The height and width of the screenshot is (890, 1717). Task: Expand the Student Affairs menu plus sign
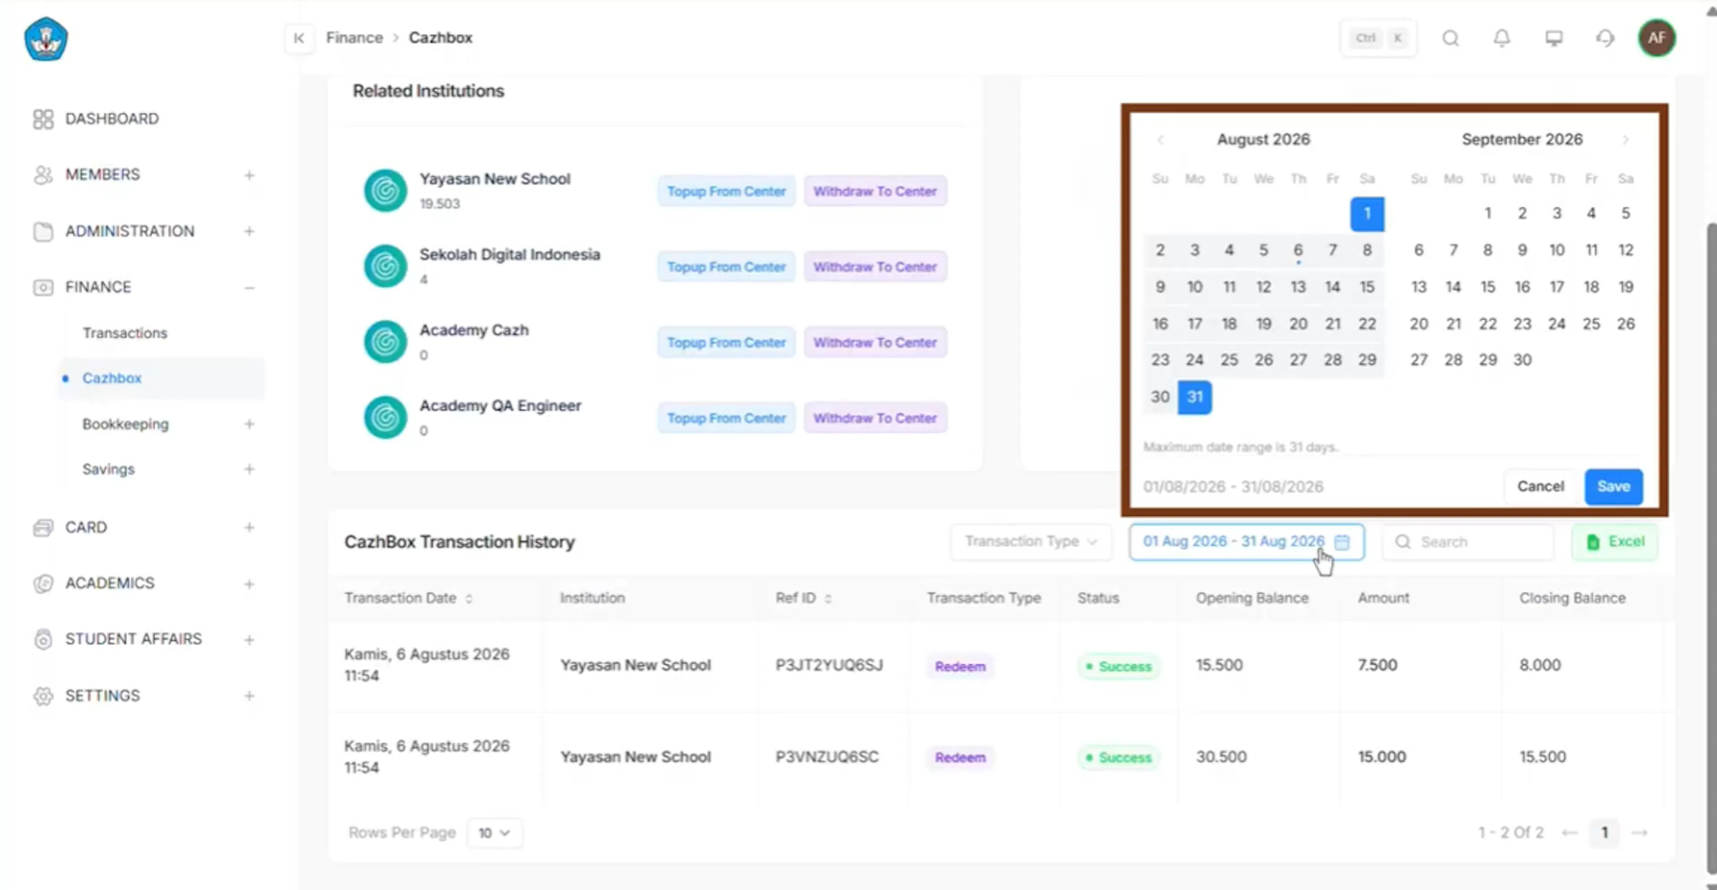tap(250, 640)
